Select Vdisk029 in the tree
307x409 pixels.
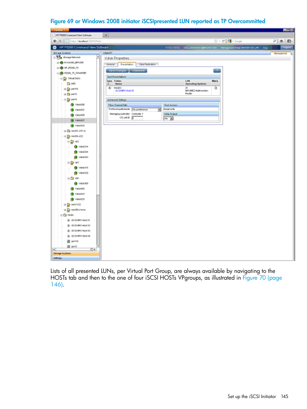pyautogui.click(x=83, y=173)
